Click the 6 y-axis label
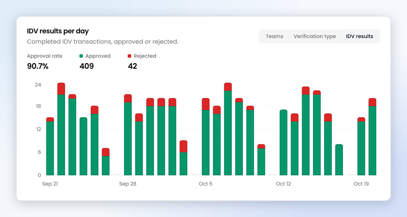Image resolution: width=407 pixels, height=217 pixels. tap(39, 152)
